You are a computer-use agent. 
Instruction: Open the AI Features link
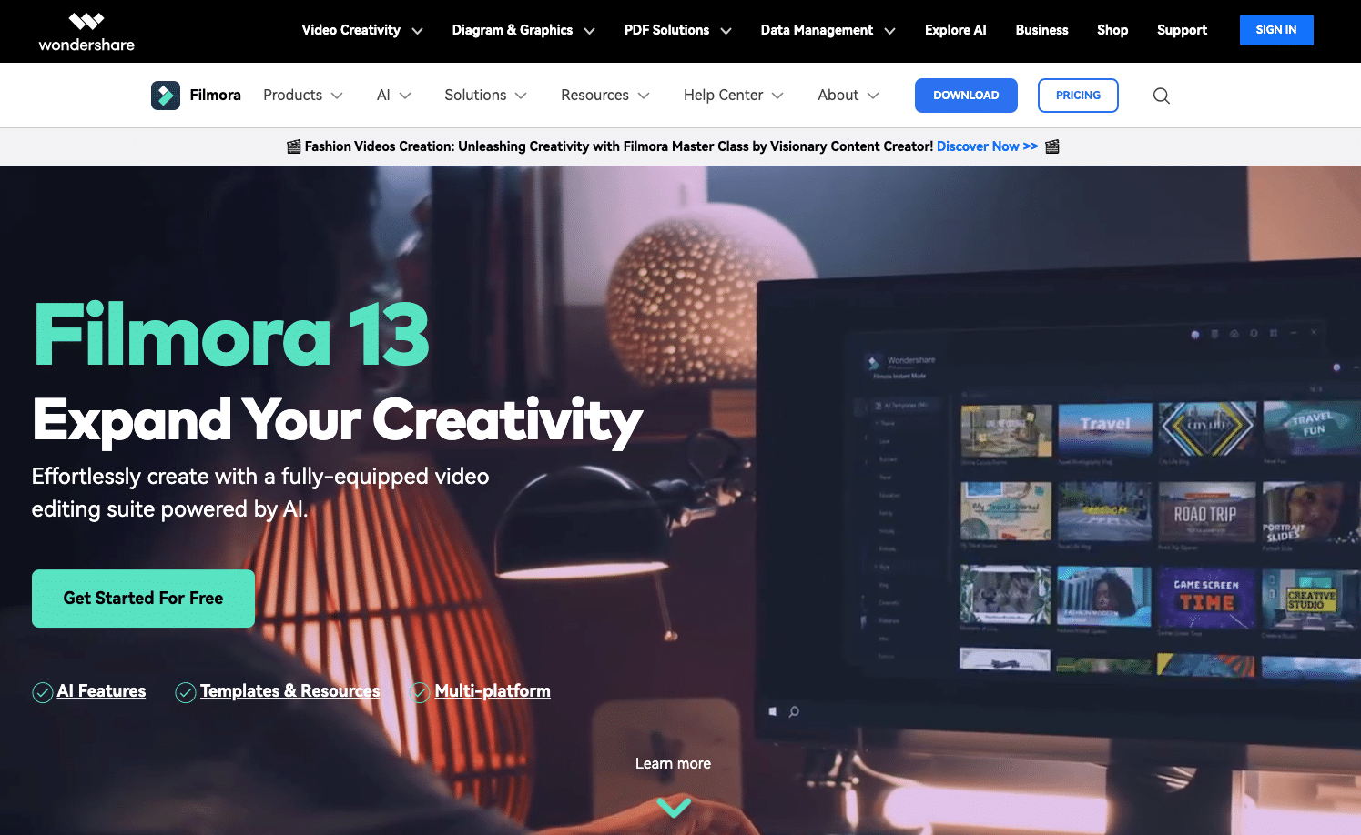(101, 691)
